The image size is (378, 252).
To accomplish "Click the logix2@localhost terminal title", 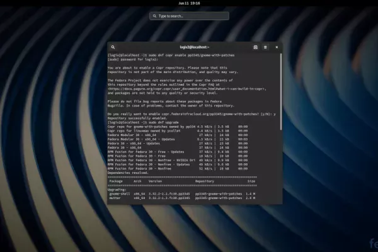I will click(195, 47).
